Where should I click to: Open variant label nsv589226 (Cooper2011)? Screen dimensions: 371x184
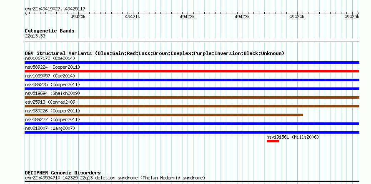coord(53,111)
